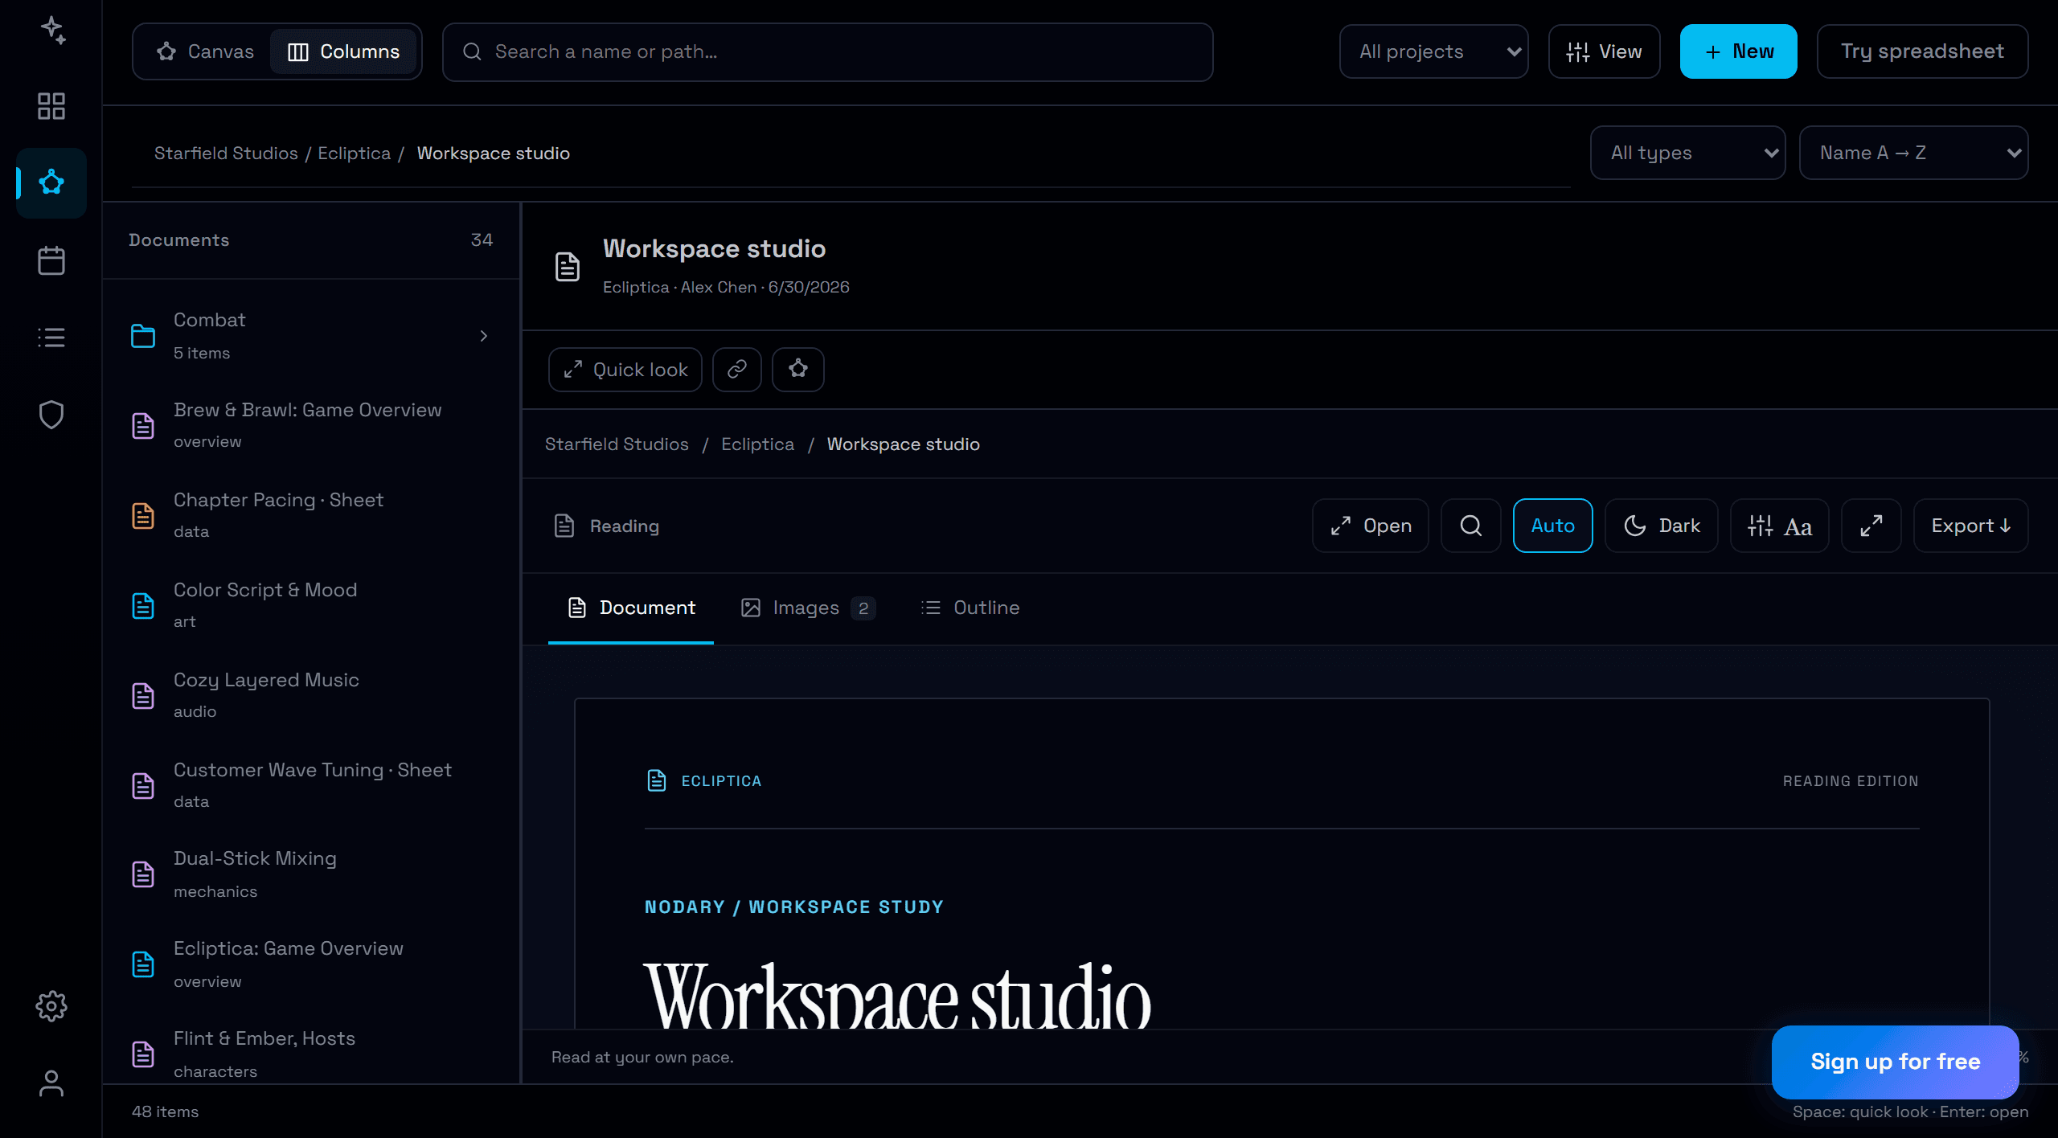
Task: Click the sparkle app logo icon
Action: [53, 31]
